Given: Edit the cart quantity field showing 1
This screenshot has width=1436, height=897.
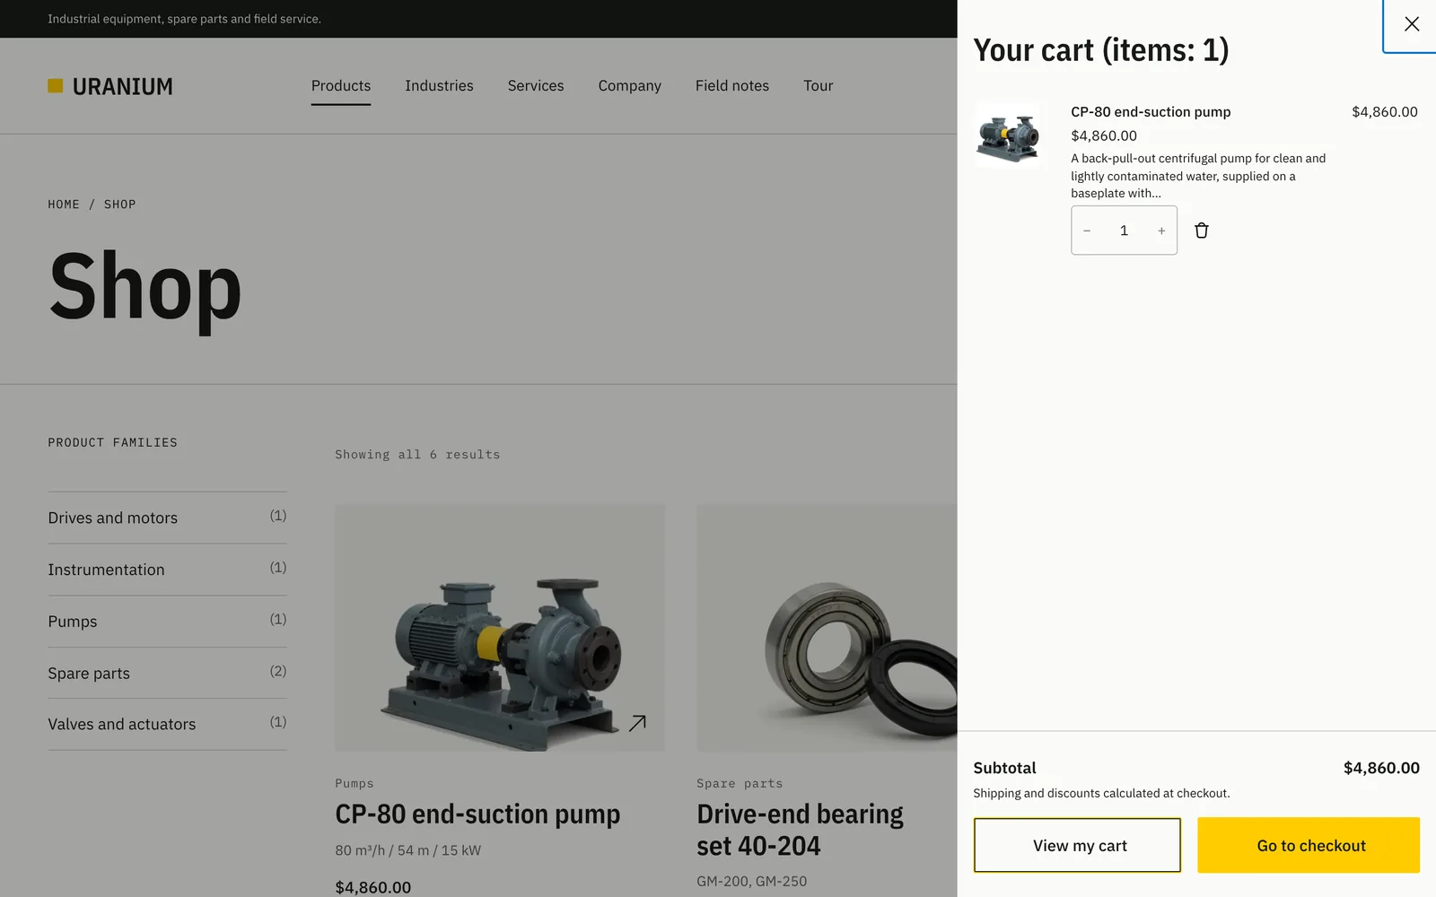Looking at the screenshot, I should [1124, 231].
